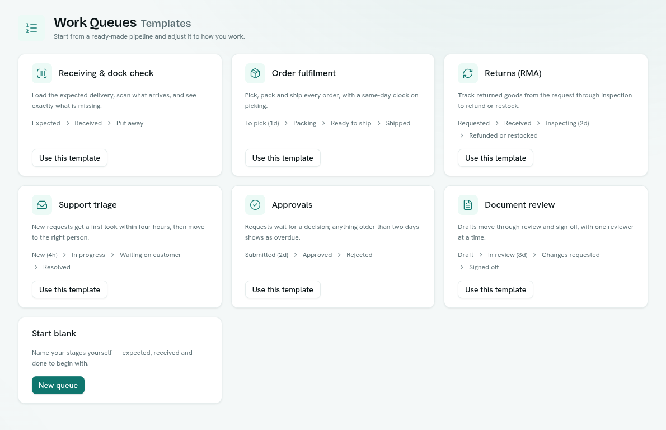Image resolution: width=666 pixels, height=430 pixels.
Task: Click the "Shipped" stage label
Action: click(x=398, y=123)
